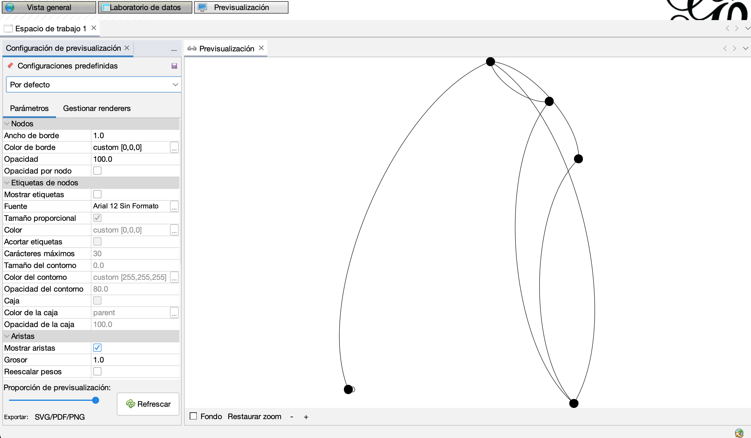Click the Tamaño del contorno value 0.0

pyautogui.click(x=135, y=265)
